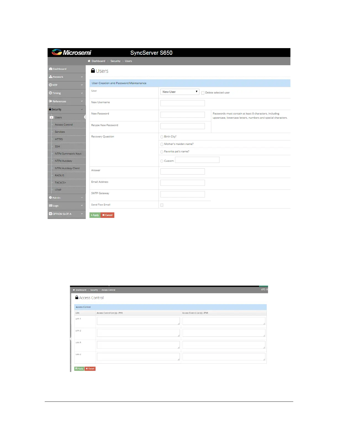
Task: Click the Microsemi logo
Action: 72,52
